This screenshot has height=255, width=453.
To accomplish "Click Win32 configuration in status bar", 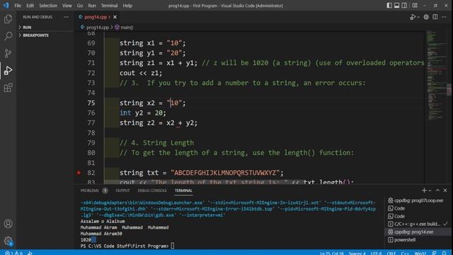I will 420,254.
